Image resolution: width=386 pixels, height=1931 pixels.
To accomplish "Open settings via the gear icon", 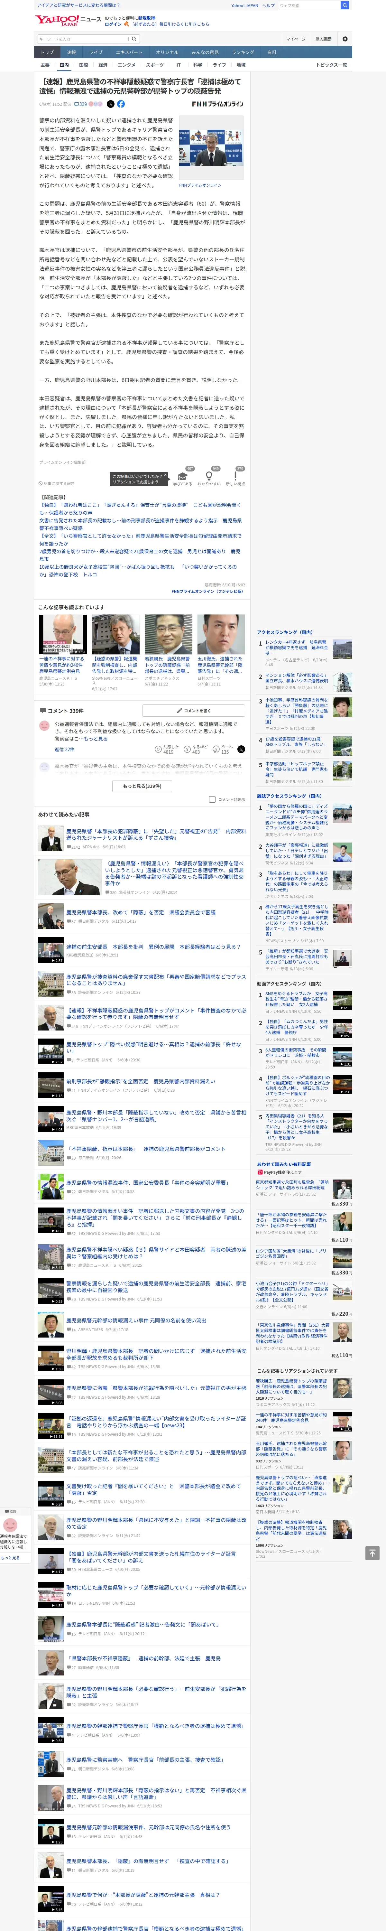I will pos(345,39).
